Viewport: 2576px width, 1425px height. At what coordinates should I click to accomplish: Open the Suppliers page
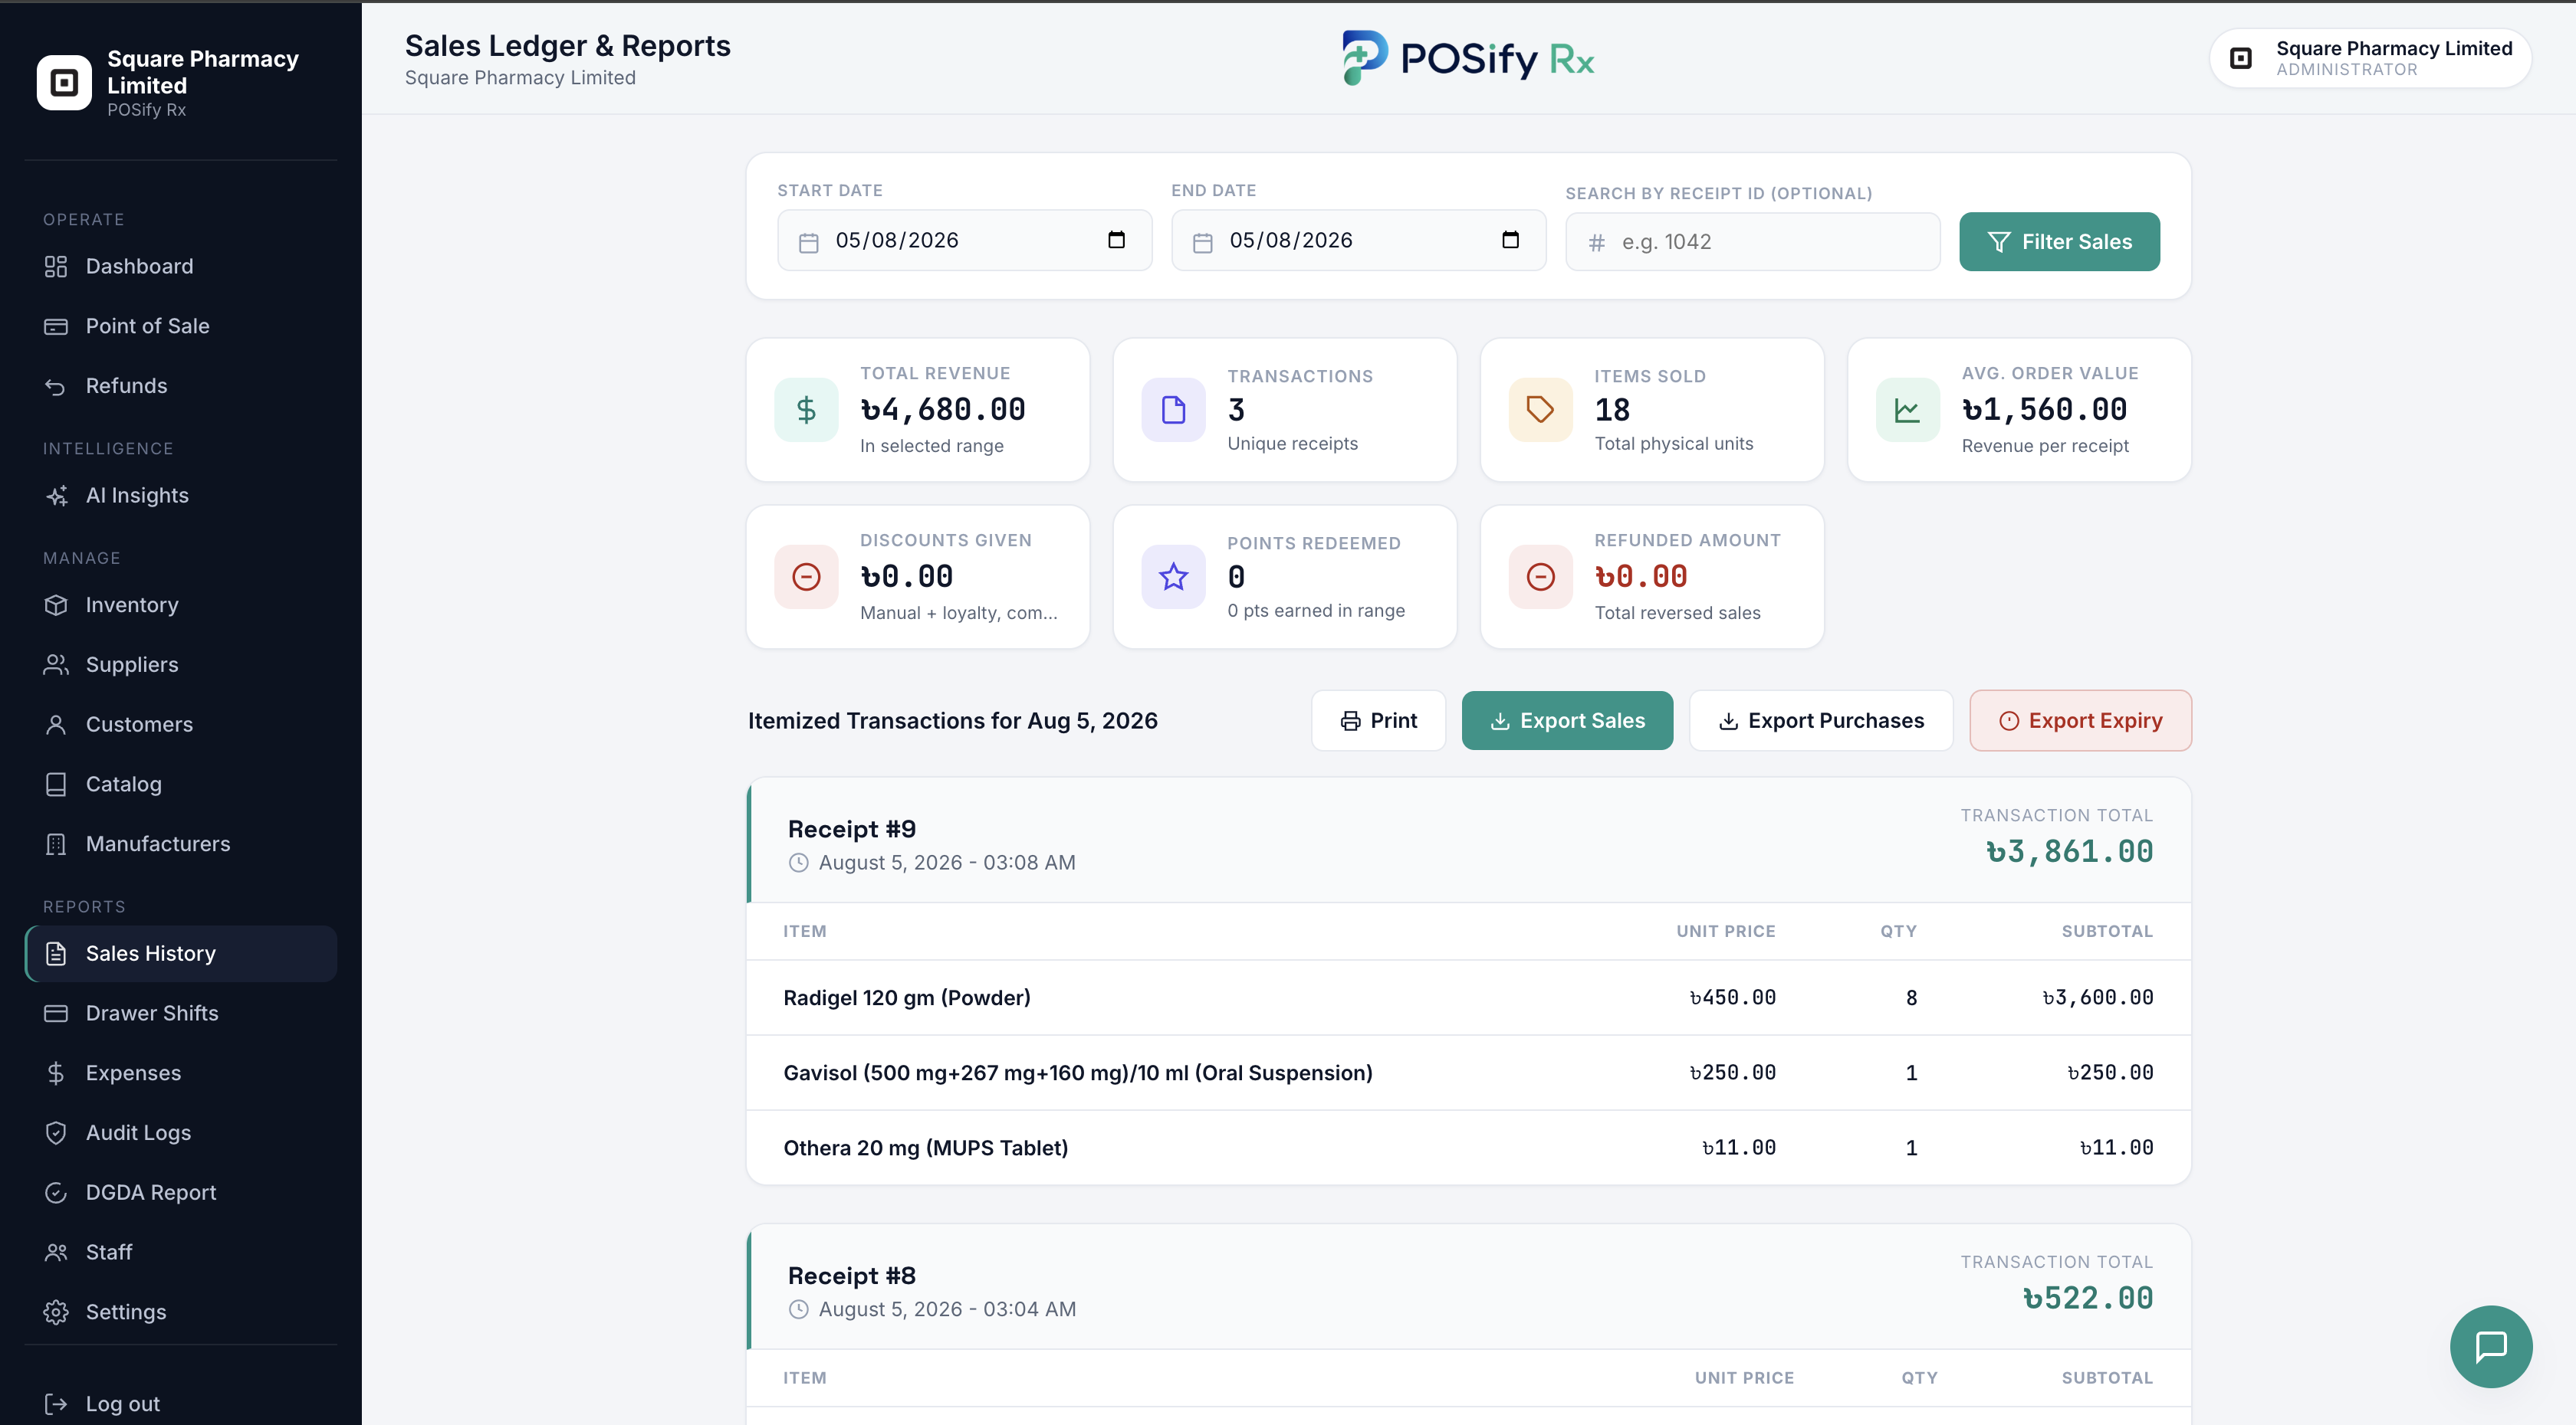pyautogui.click(x=180, y=664)
